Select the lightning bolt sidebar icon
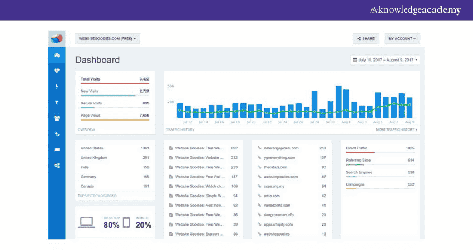Viewport: 473px width, 250px height. click(x=57, y=87)
